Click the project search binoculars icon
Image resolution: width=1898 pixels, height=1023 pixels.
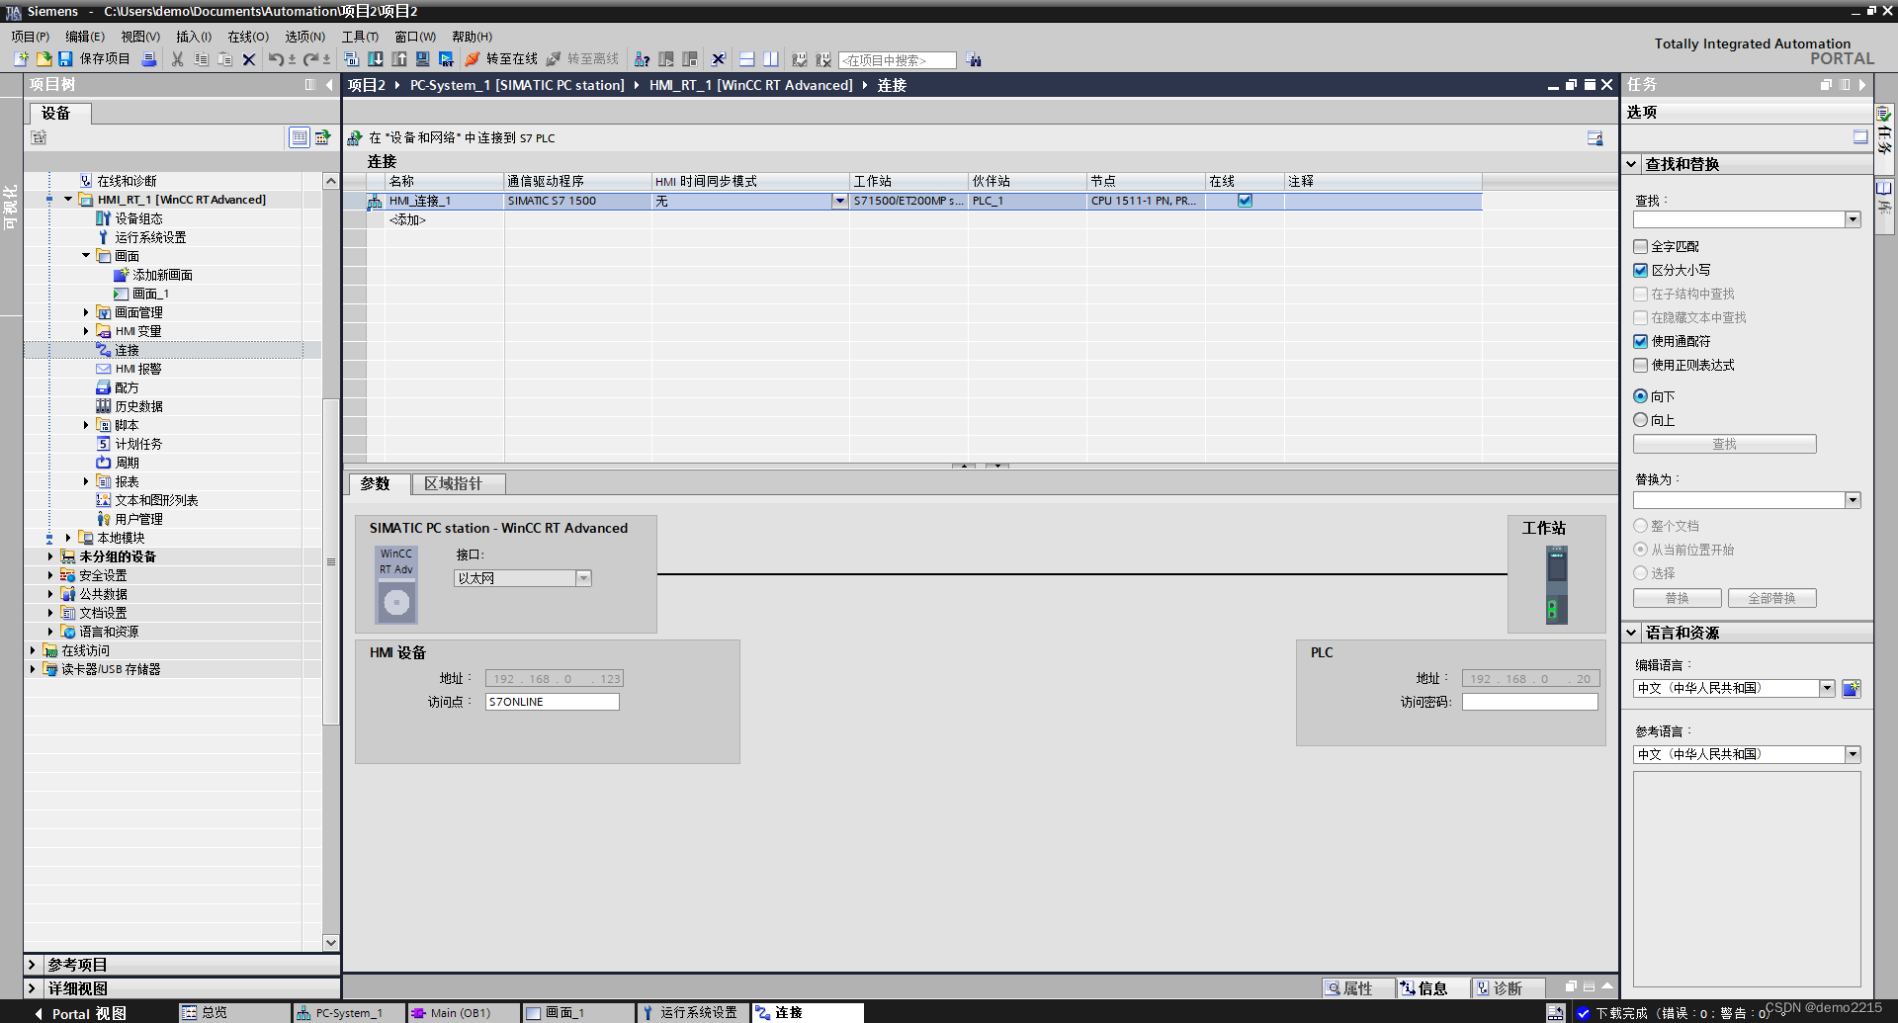click(x=975, y=60)
